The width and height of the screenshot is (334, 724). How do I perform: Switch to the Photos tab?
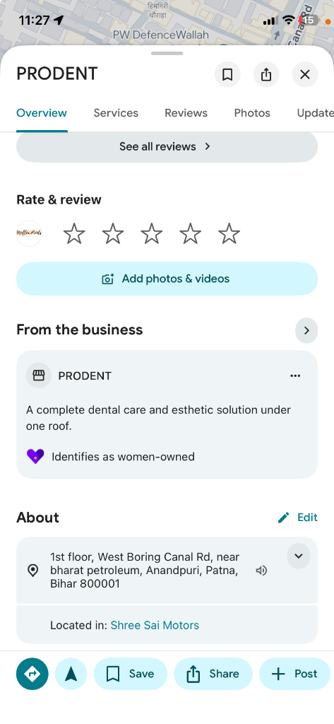[252, 113]
